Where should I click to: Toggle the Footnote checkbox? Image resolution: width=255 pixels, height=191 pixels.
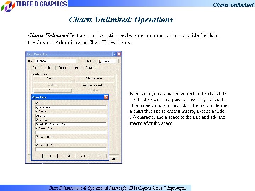tap(37, 120)
